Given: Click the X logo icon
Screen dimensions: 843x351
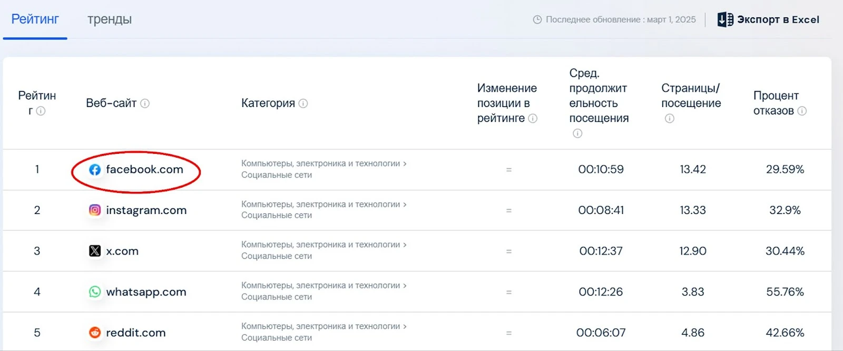Looking at the screenshot, I should tap(95, 251).
